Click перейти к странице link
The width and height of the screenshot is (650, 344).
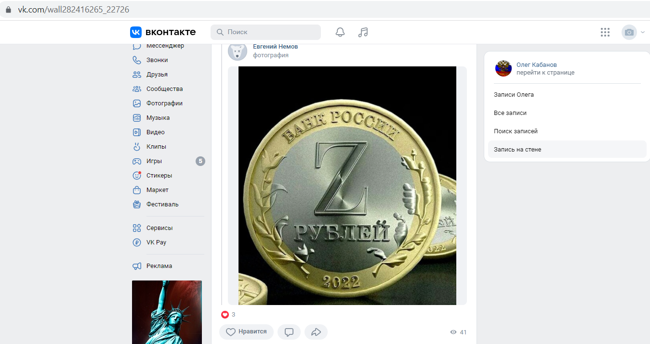pyautogui.click(x=545, y=73)
